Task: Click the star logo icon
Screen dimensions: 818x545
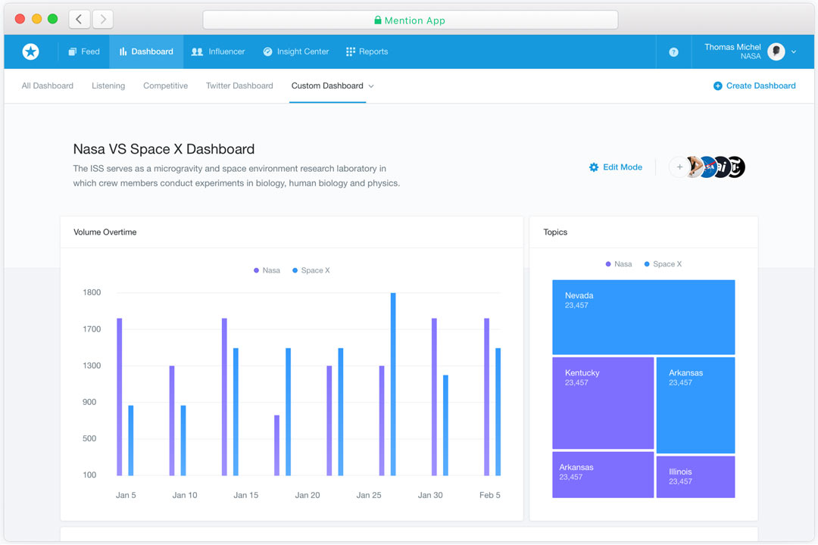Action: pyautogui.click(x=31, y=51)
